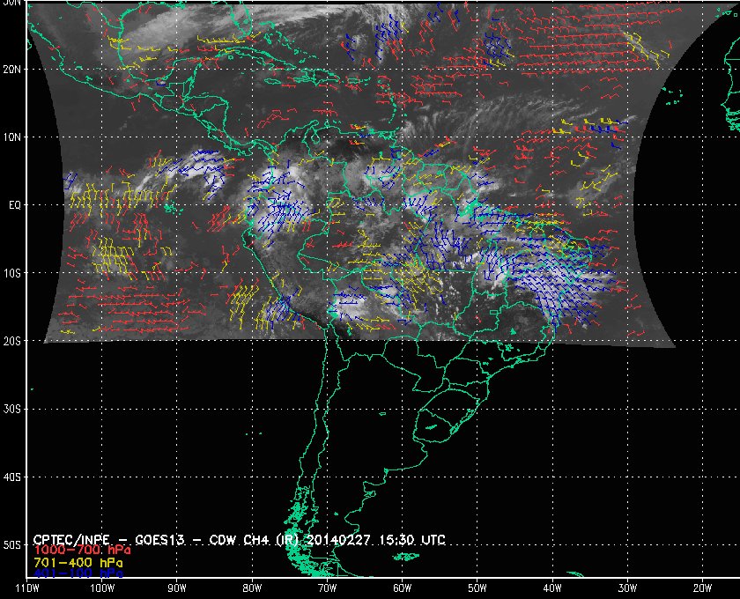Click the 70W longitude axis label

tap(327, 588)
